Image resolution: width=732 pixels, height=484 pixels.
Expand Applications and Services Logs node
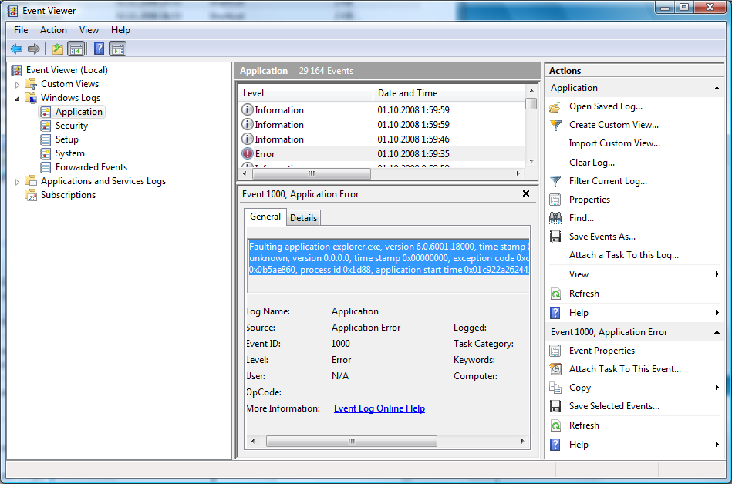[18, 182]
